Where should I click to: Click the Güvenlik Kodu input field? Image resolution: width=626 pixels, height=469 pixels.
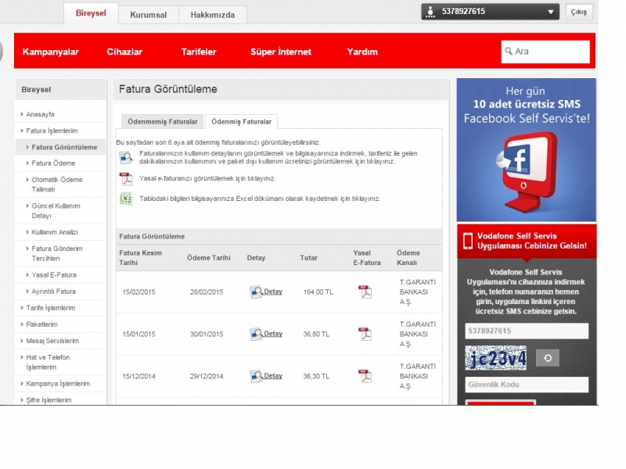pos(527,385)
